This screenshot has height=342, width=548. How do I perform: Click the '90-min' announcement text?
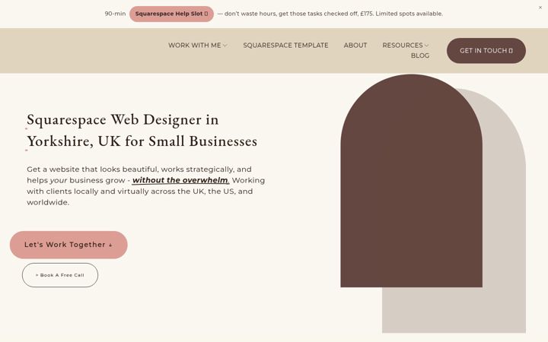tap(115, 14)
